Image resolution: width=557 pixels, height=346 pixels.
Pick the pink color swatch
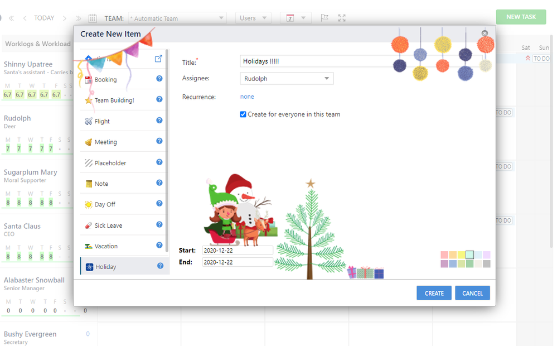[x=444, y=254]
